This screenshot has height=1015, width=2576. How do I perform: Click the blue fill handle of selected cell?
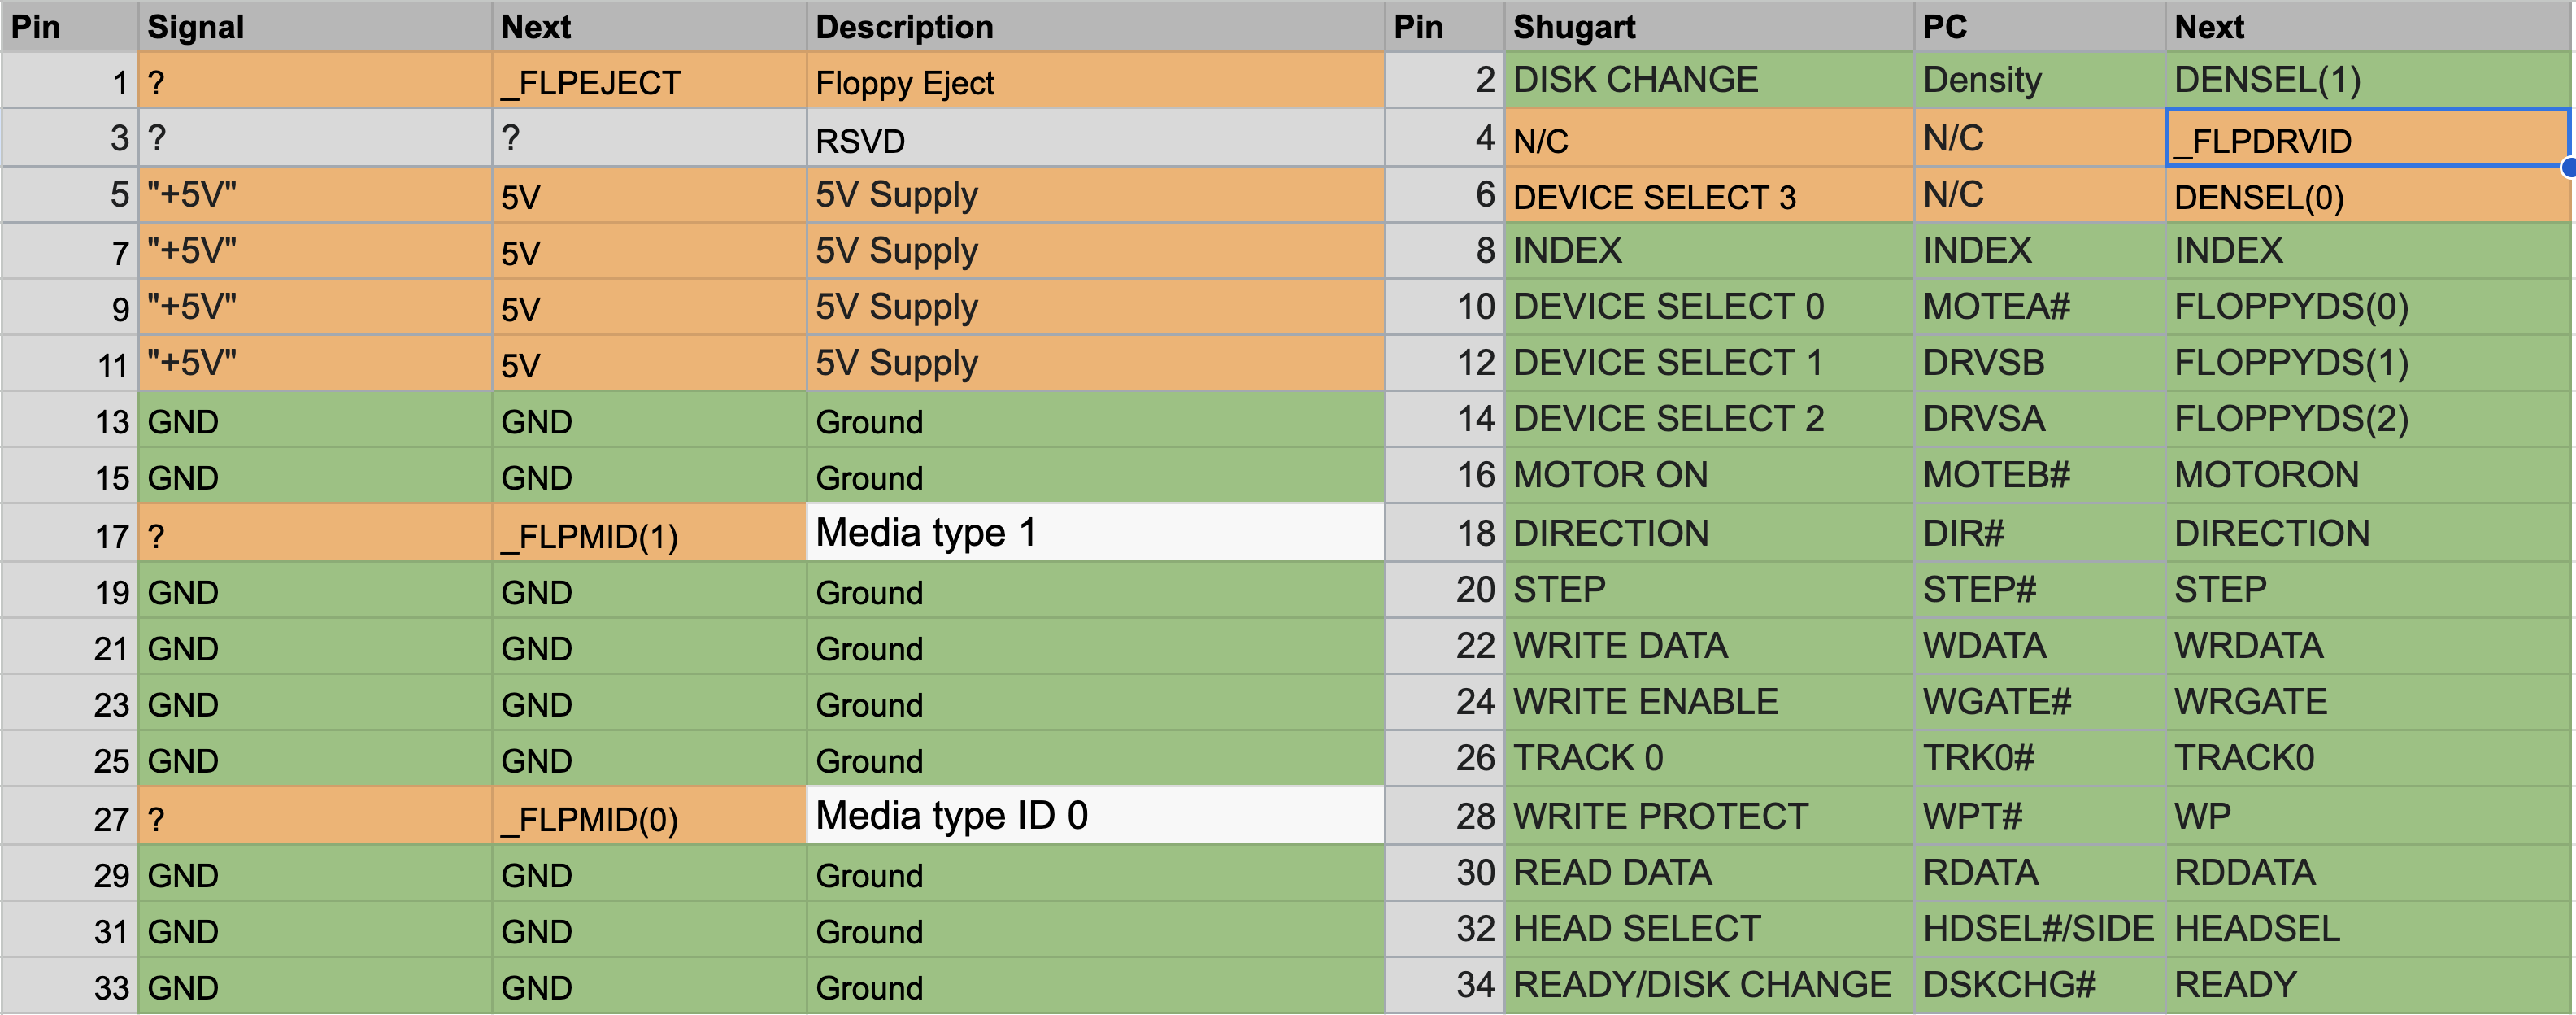(x=2570, y=167)
